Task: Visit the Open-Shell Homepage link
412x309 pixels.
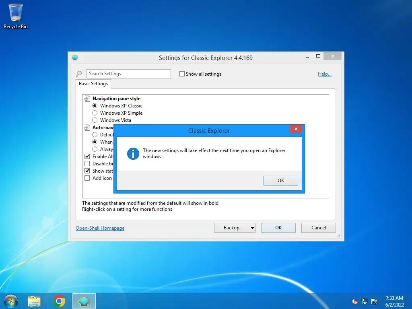Action: tap(100, 228)
